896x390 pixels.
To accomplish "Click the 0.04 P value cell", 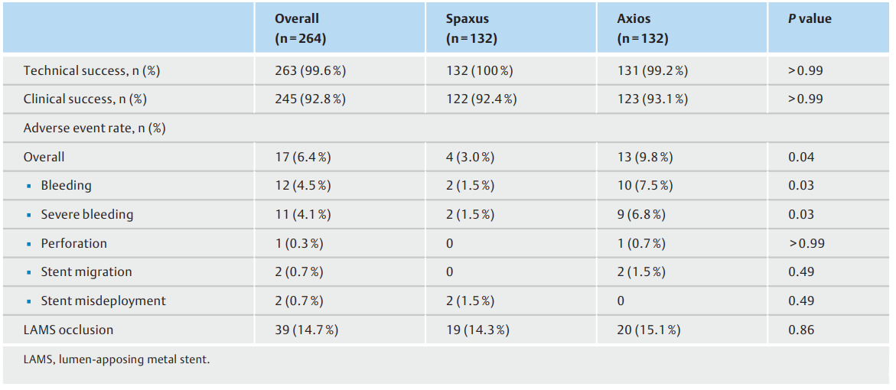I will pyautogui.click(x=800, y=157).
